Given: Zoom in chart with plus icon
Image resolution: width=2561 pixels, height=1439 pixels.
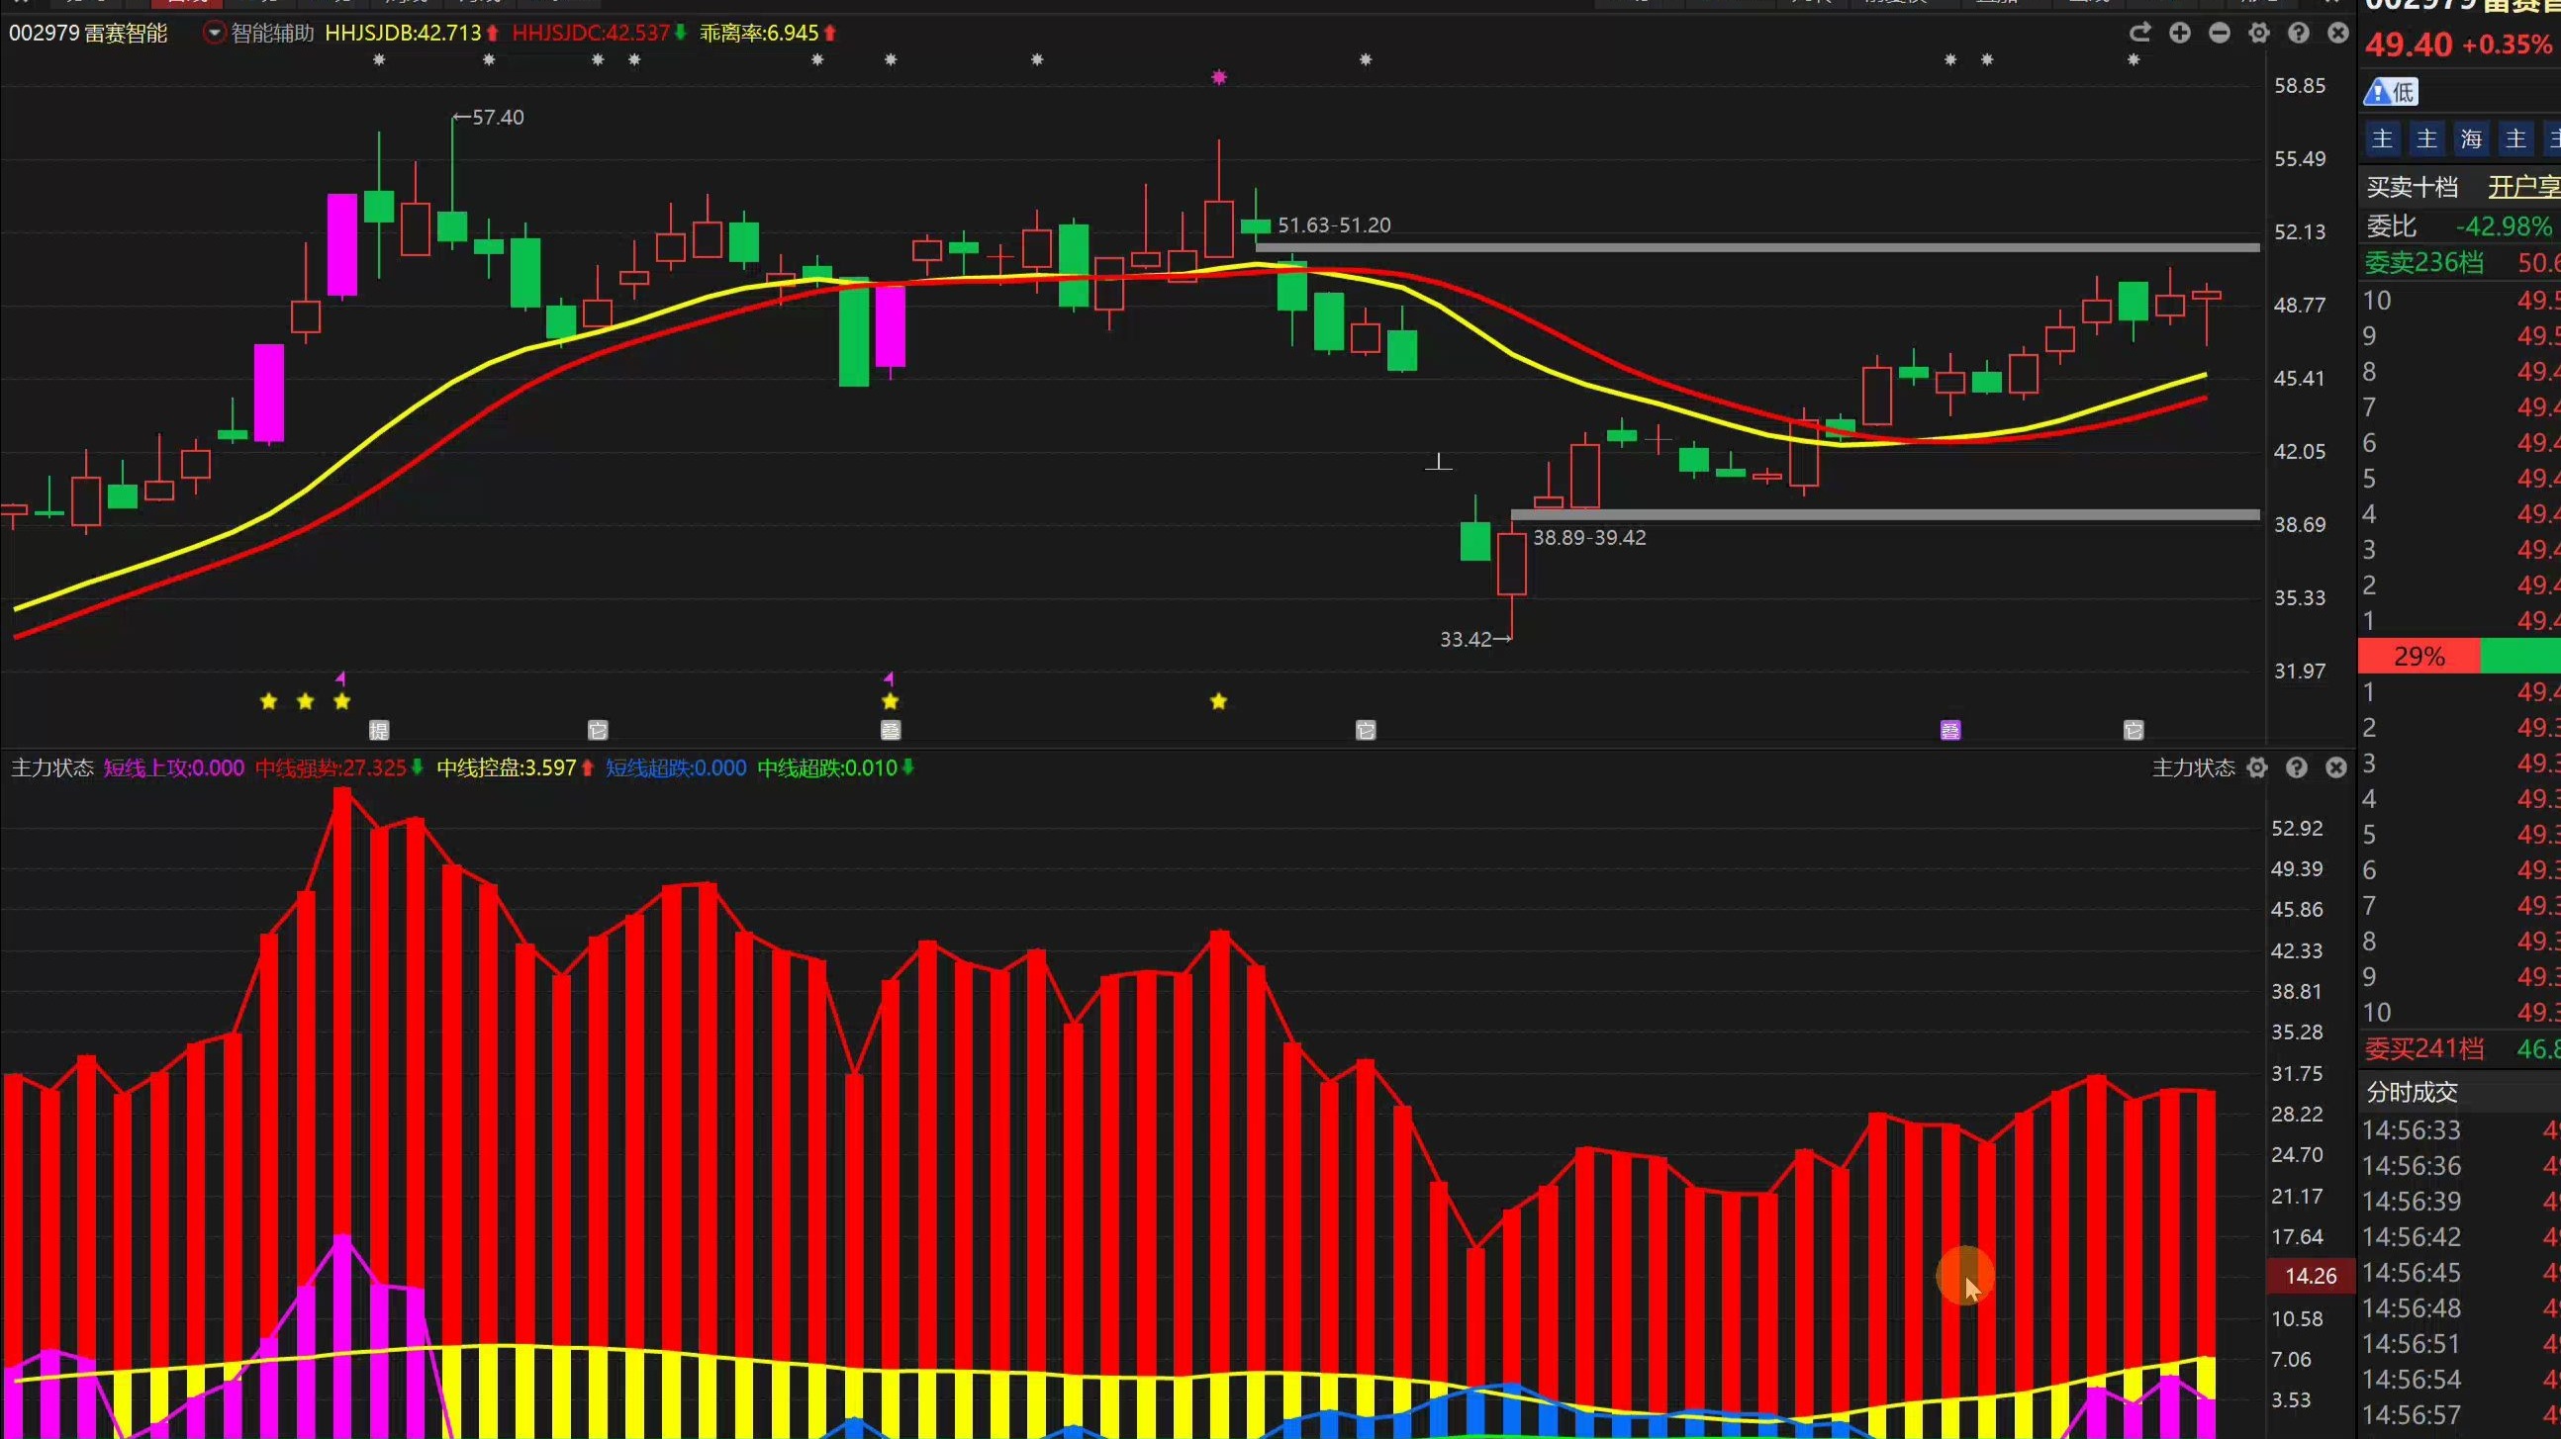Looking at the screenshot, I should coord(2179,33).
